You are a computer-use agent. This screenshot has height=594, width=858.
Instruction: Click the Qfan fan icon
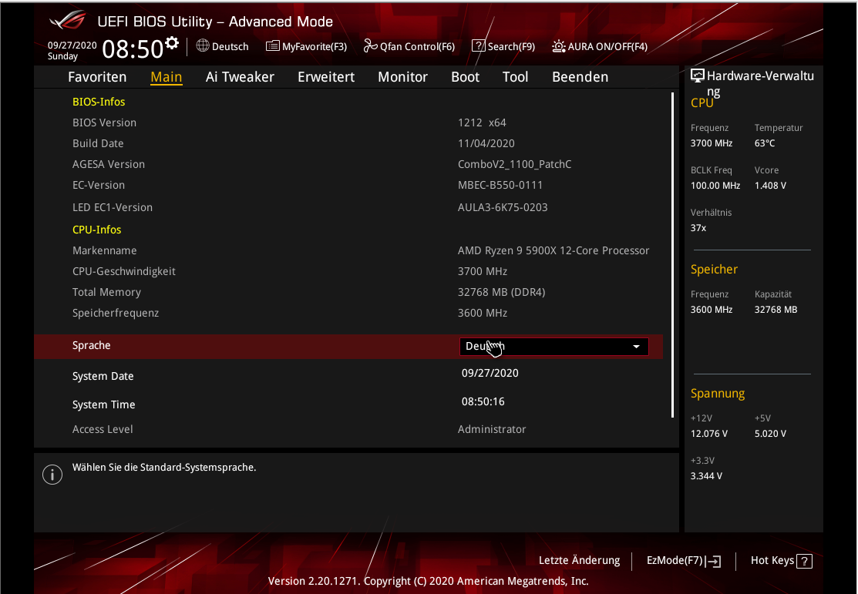point(371,46)
